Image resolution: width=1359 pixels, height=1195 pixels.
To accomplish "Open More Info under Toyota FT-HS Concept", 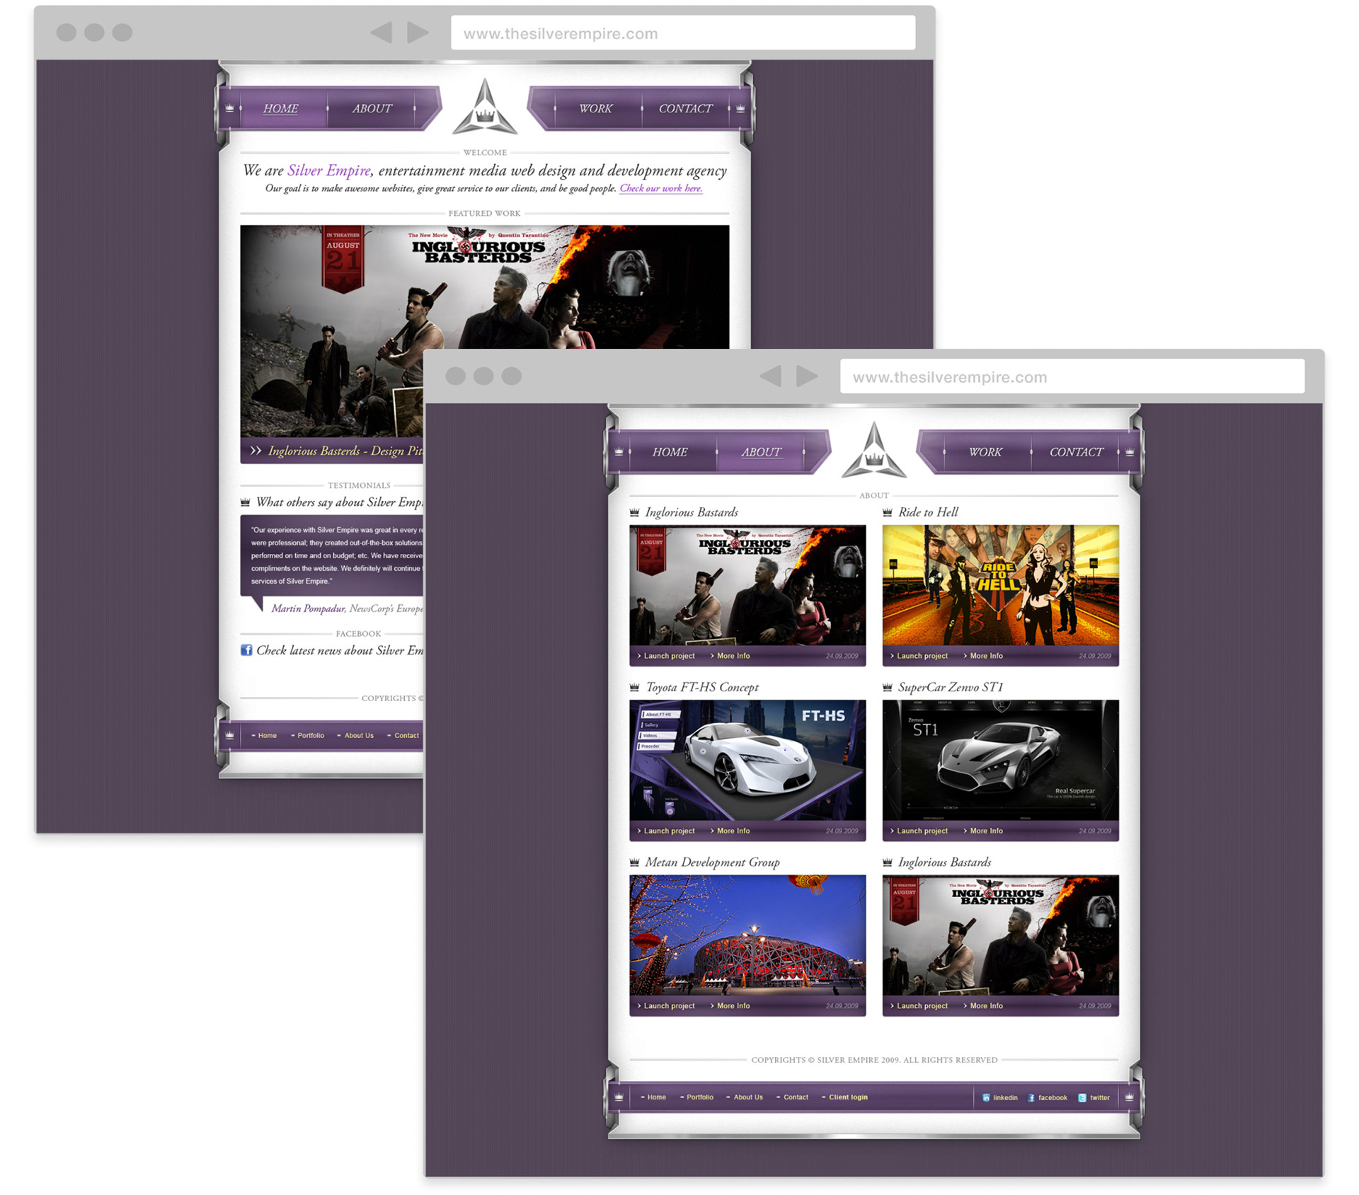I will click(x=733, y=831).
